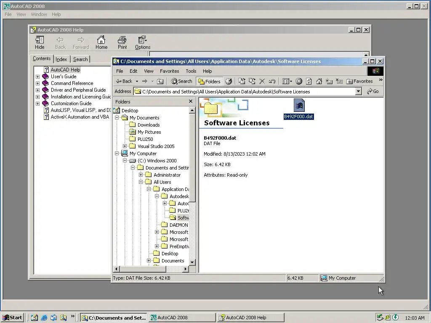Image resolution: width=431 pixels, height=323 pixels.
Task: Expand the Customization Guide node
Action: (37, 103)
